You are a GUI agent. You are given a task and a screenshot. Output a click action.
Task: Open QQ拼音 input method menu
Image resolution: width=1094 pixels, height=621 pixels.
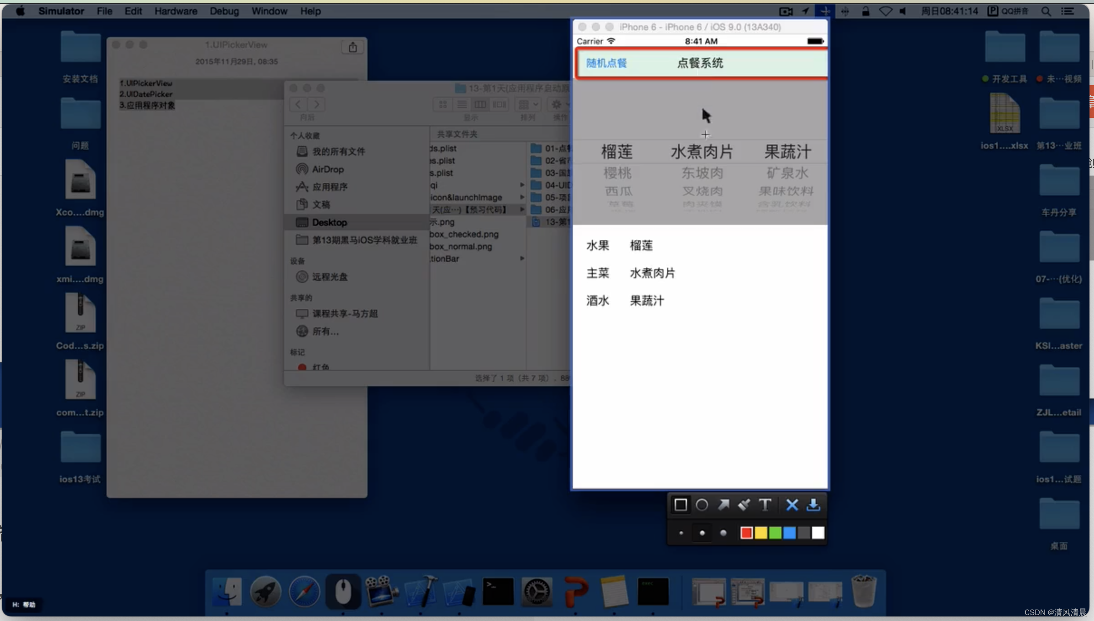[x=1008, y=11]
